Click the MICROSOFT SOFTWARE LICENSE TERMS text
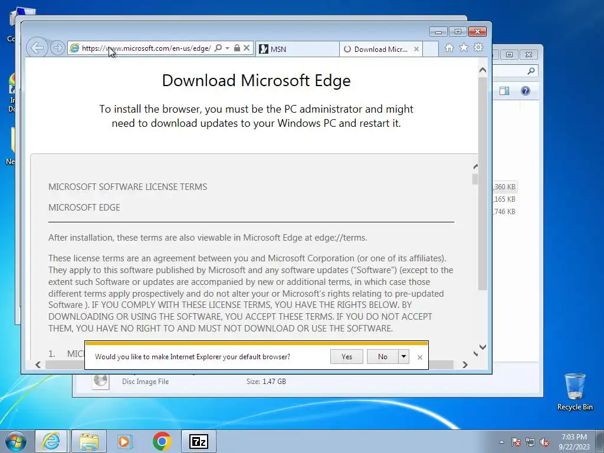604x453 pixels. click(x=128, y=187)
